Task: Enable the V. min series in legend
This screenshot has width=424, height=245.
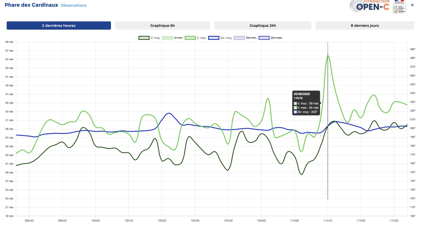Action: [172, 38]
